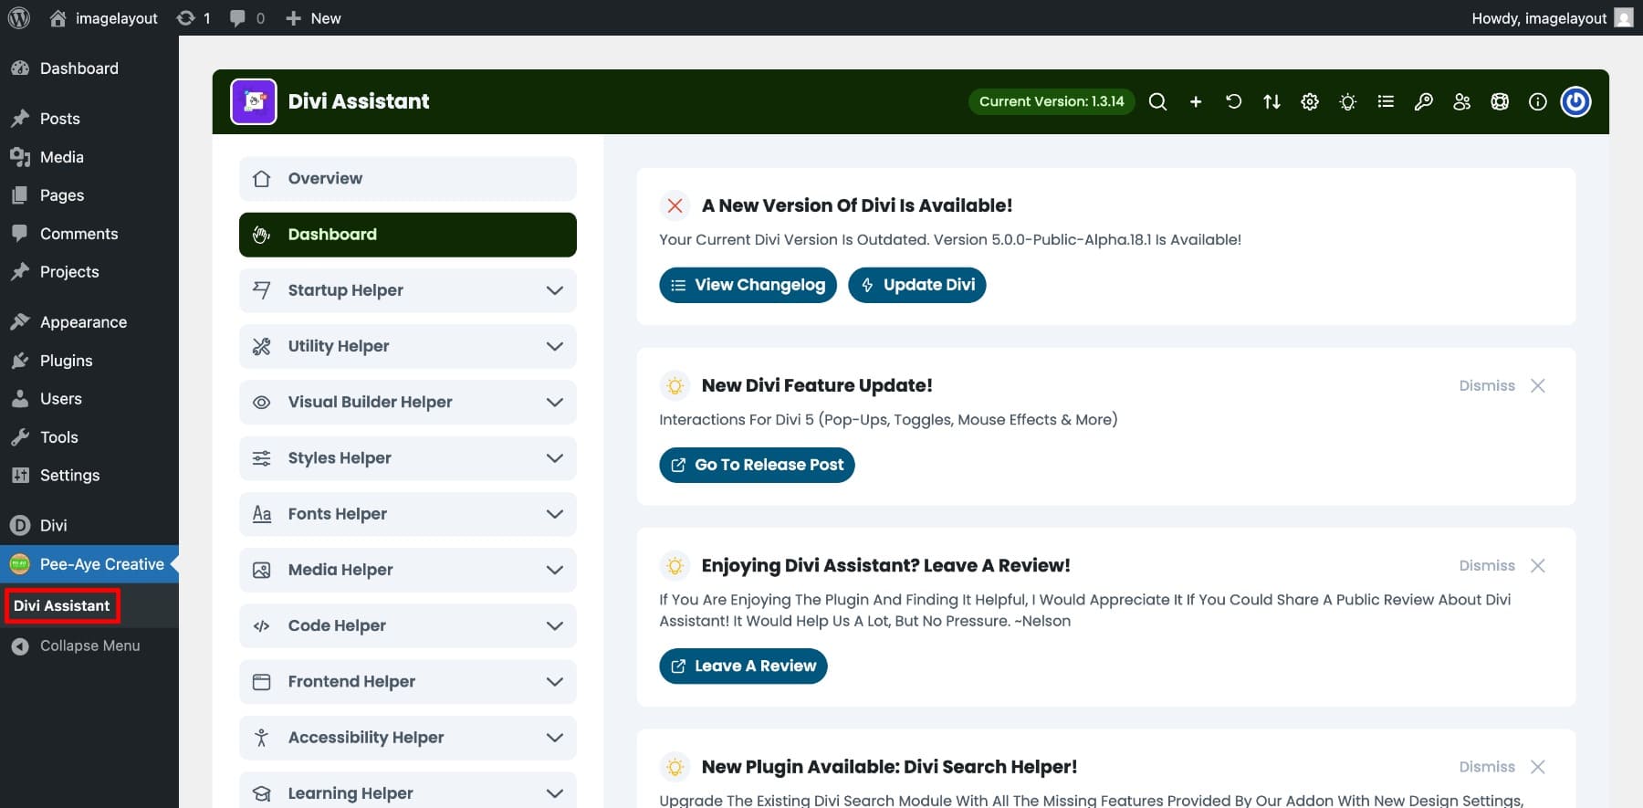Click the user avatar in admin bar
Image resolution: width=1643 pixels, height=808 pixels.
tap(1624, 18)
